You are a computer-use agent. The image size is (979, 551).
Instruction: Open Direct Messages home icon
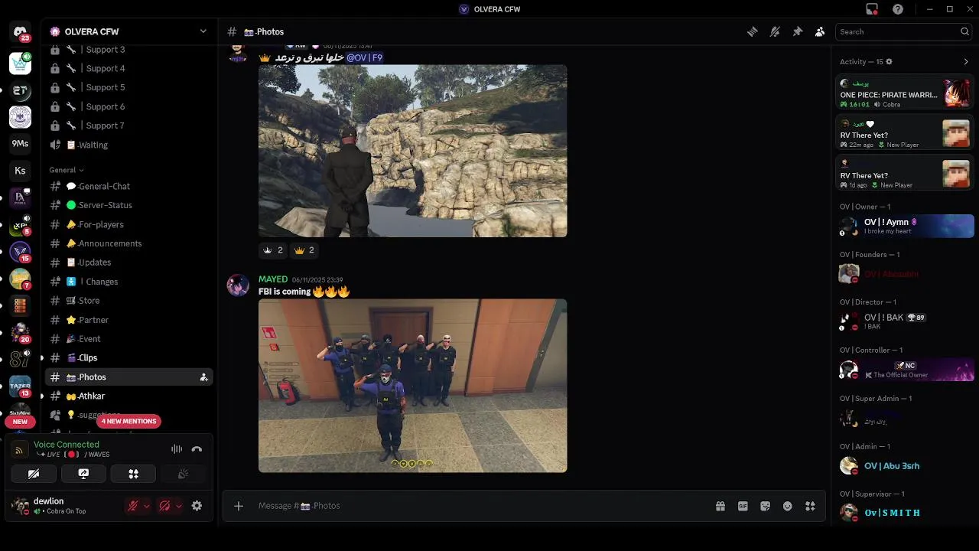(21, 32)
